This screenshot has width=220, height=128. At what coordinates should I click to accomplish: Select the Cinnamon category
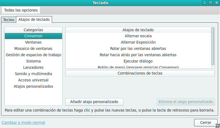click(33, 36)
